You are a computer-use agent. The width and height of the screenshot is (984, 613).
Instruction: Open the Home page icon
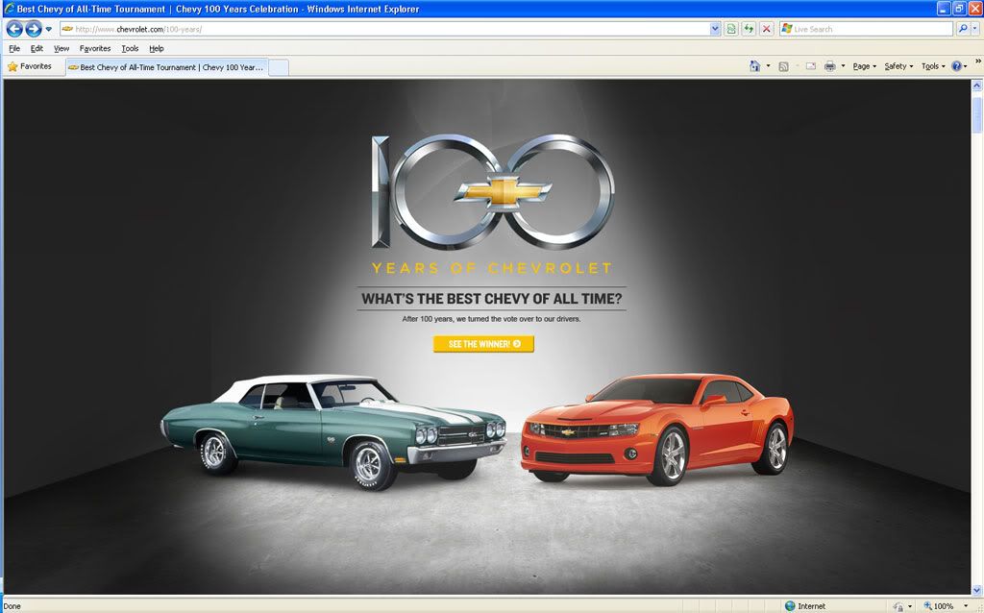click(755, 66)
